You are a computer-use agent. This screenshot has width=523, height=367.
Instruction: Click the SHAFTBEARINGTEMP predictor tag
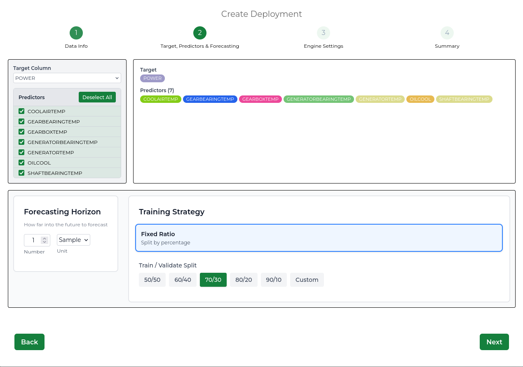(x=464, y=99)
